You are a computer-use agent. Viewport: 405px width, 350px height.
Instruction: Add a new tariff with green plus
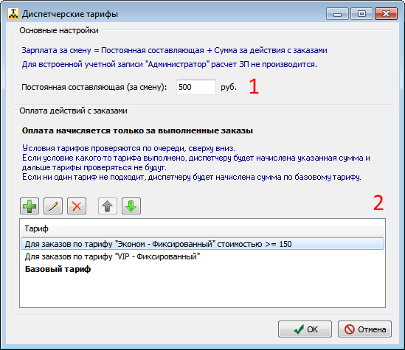point(30,206)
